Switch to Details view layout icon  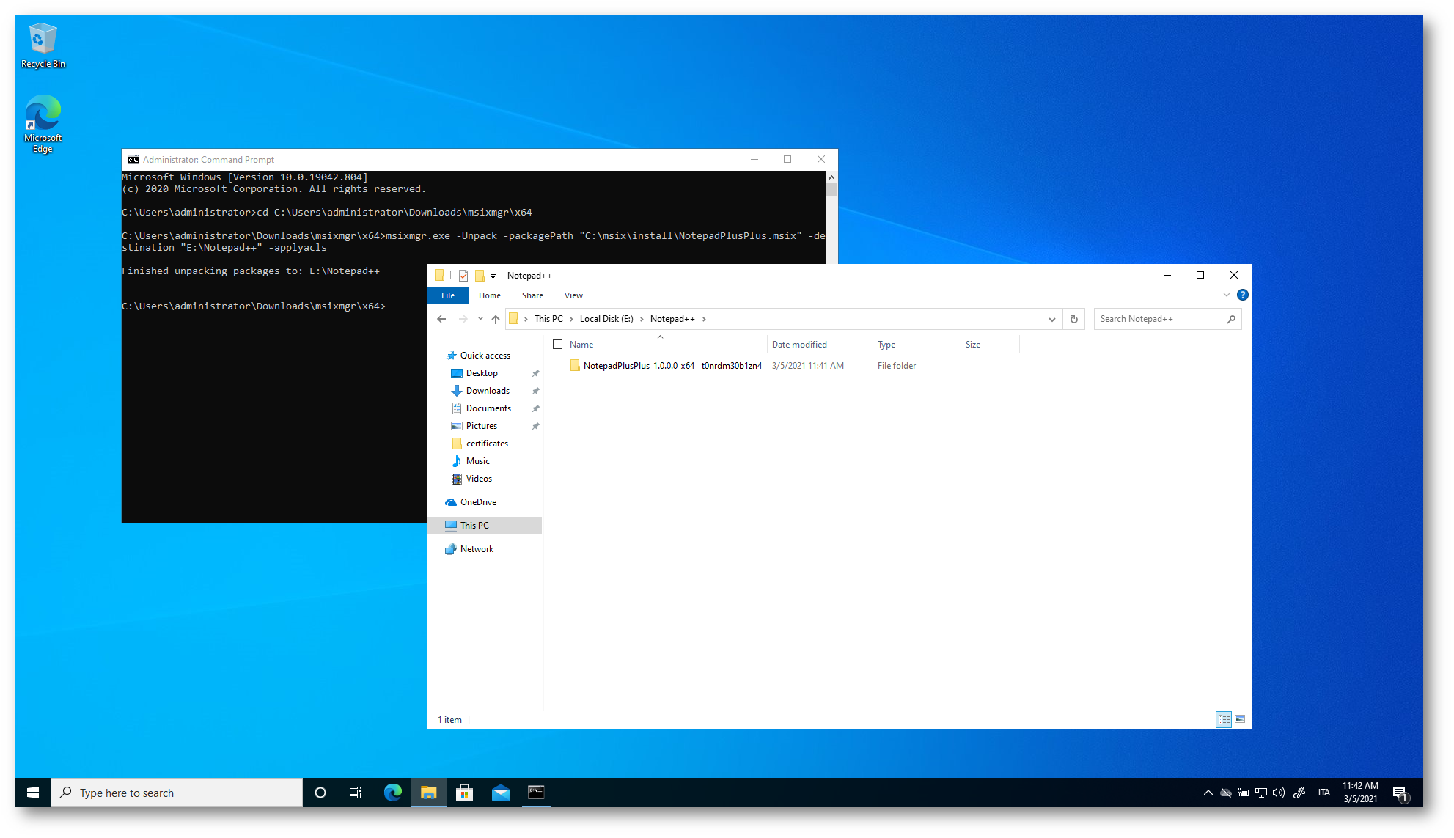coord(1223,719)
